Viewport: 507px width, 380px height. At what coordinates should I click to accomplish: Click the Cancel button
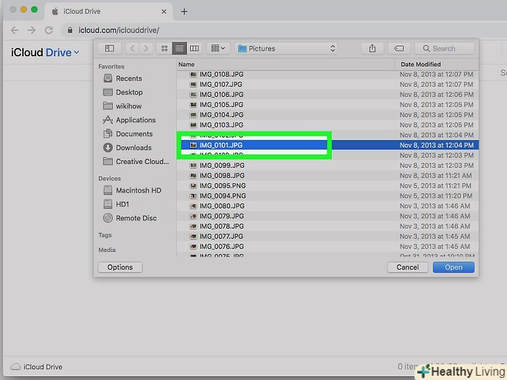[407, 267]
